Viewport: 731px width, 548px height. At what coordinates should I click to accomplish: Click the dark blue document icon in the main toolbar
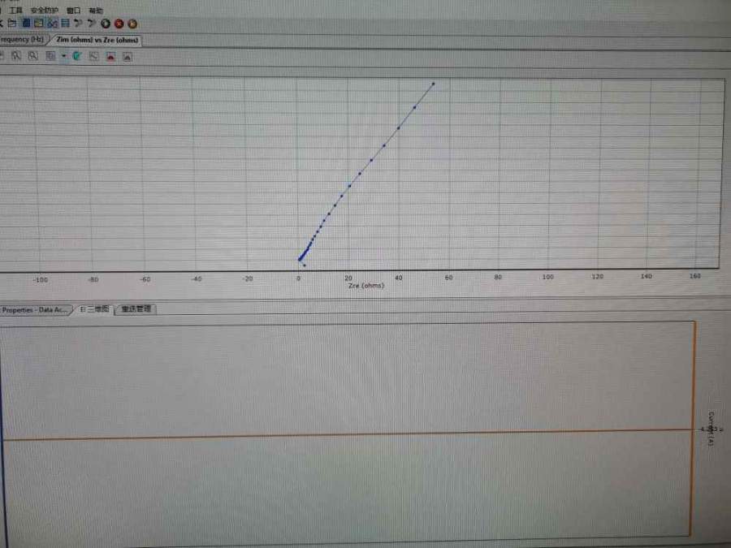point(26,23)
